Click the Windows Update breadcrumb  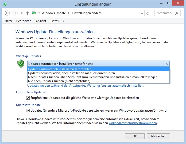(x=54, y=13)
